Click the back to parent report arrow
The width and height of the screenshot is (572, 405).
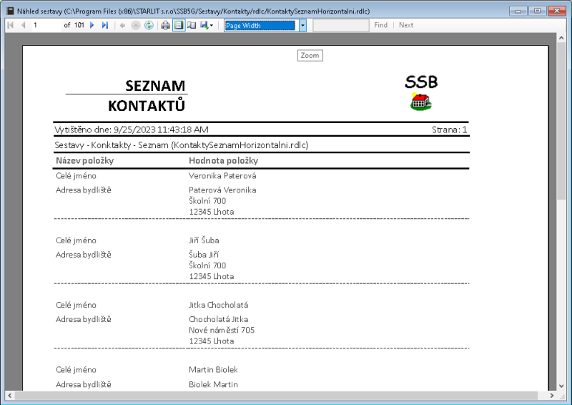(x=122, y=25)
